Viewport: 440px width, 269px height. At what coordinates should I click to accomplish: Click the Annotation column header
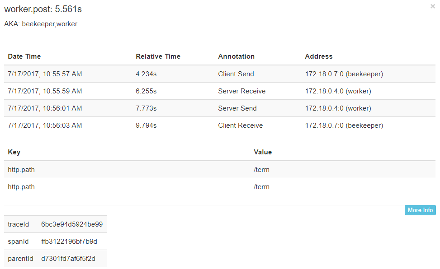[x=236, y=56]
